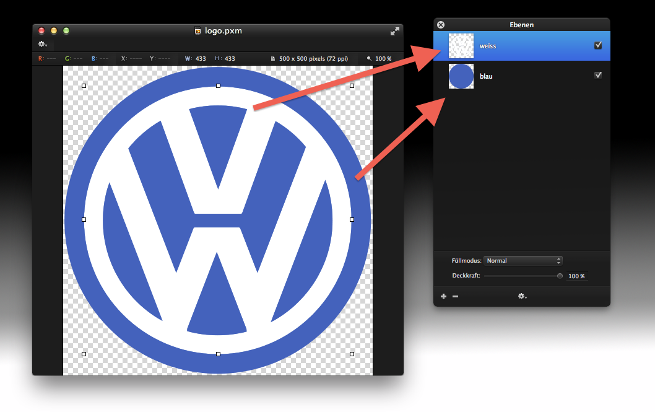Click the top-right selection handle
The image size is (655, 412).
[x=352, y=85]
